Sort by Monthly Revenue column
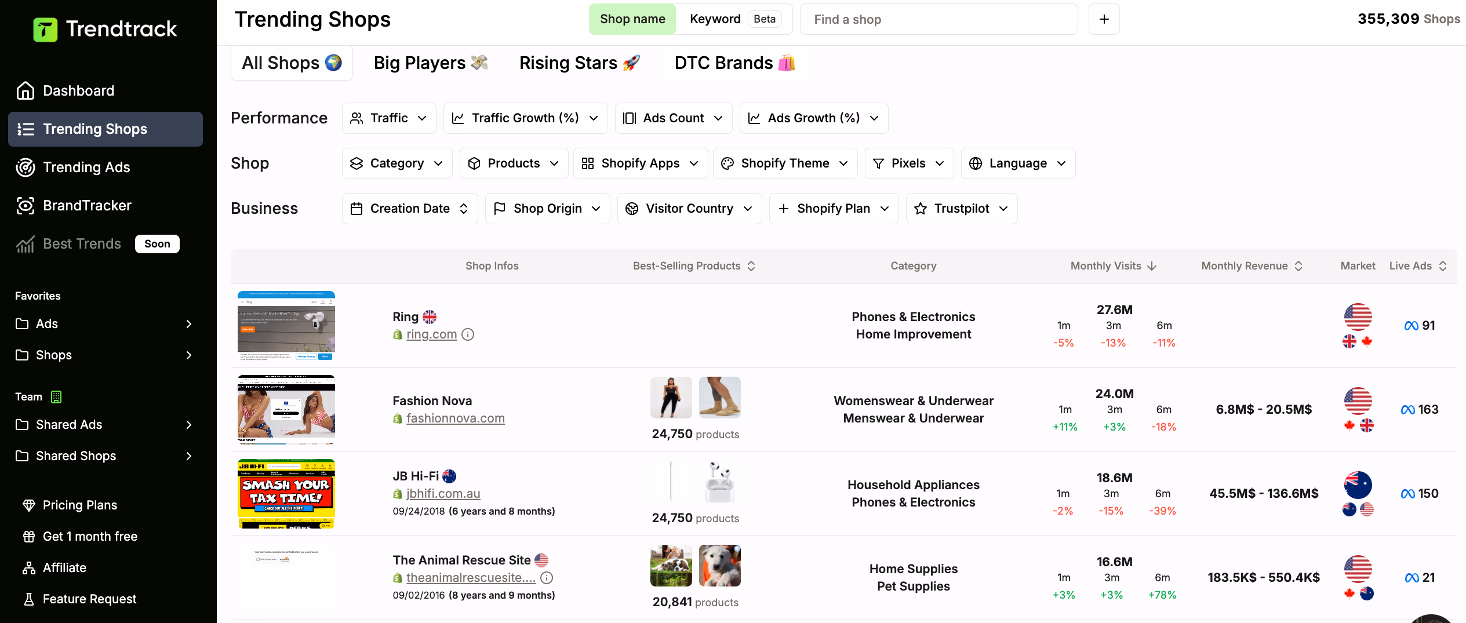 coord(1252,266)
